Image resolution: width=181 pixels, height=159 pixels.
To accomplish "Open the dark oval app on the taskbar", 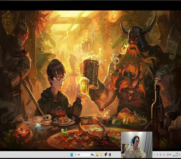I will point(110,155).
